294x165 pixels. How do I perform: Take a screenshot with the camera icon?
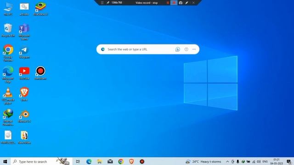(x=181, y=3)
